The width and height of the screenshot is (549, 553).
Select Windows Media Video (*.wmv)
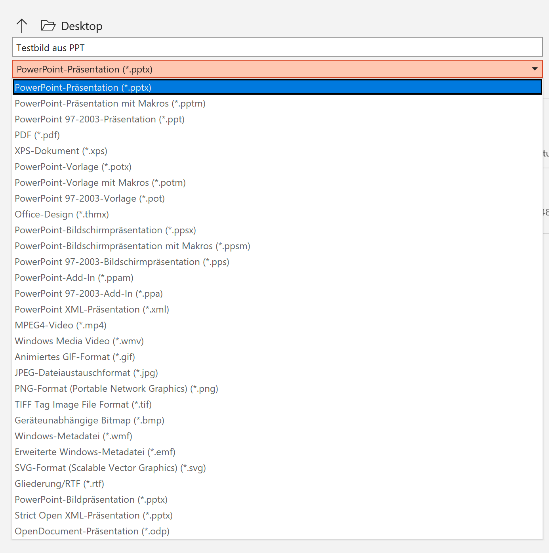click(277, 341)
